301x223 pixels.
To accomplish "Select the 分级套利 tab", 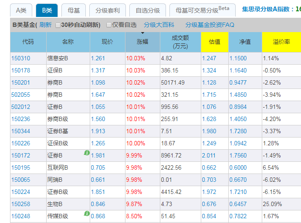I will coord(107,10).
